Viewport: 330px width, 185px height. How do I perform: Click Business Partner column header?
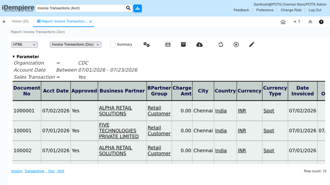[122, 91]
